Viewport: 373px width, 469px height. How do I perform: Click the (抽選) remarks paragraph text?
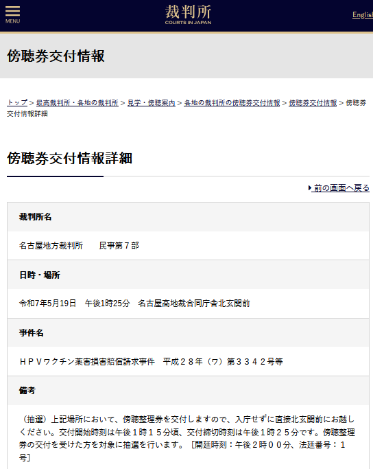[x=187, y=438]
